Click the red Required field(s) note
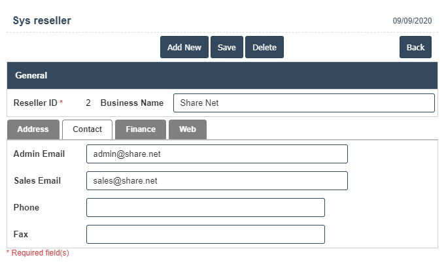446x266 pixels. pos(38,253)
